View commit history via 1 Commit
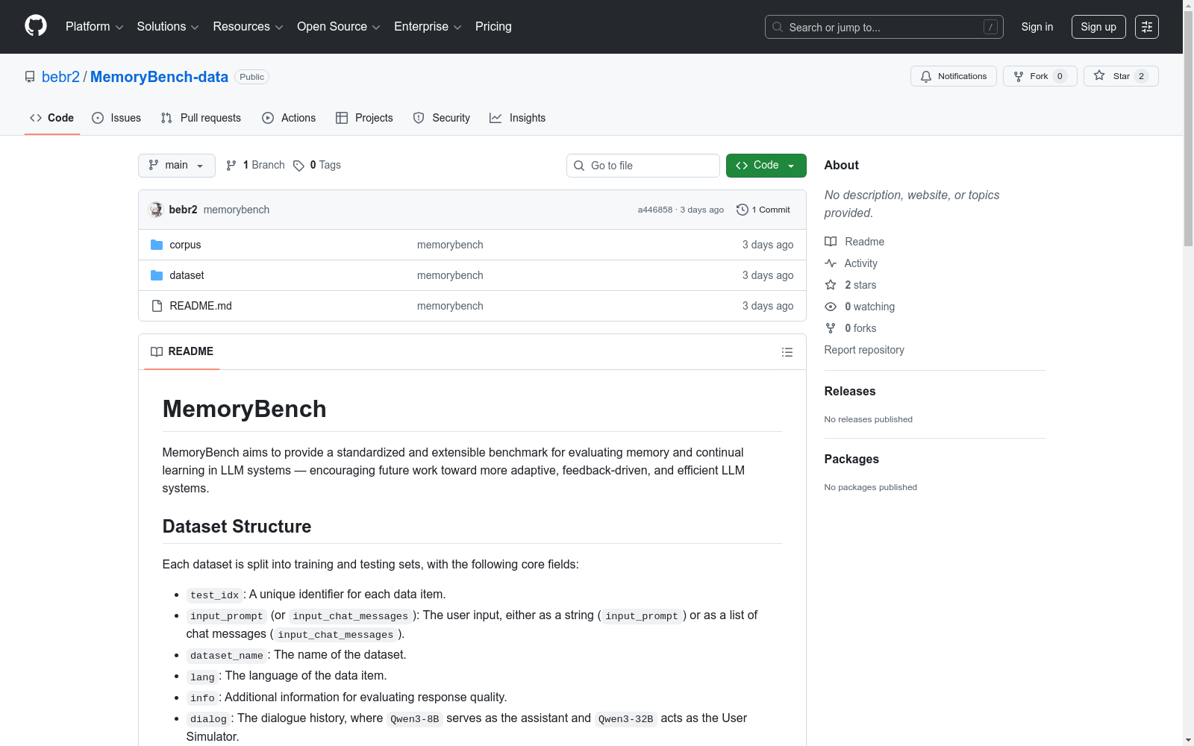The image size is (1194, 746). tap(763, 210)
